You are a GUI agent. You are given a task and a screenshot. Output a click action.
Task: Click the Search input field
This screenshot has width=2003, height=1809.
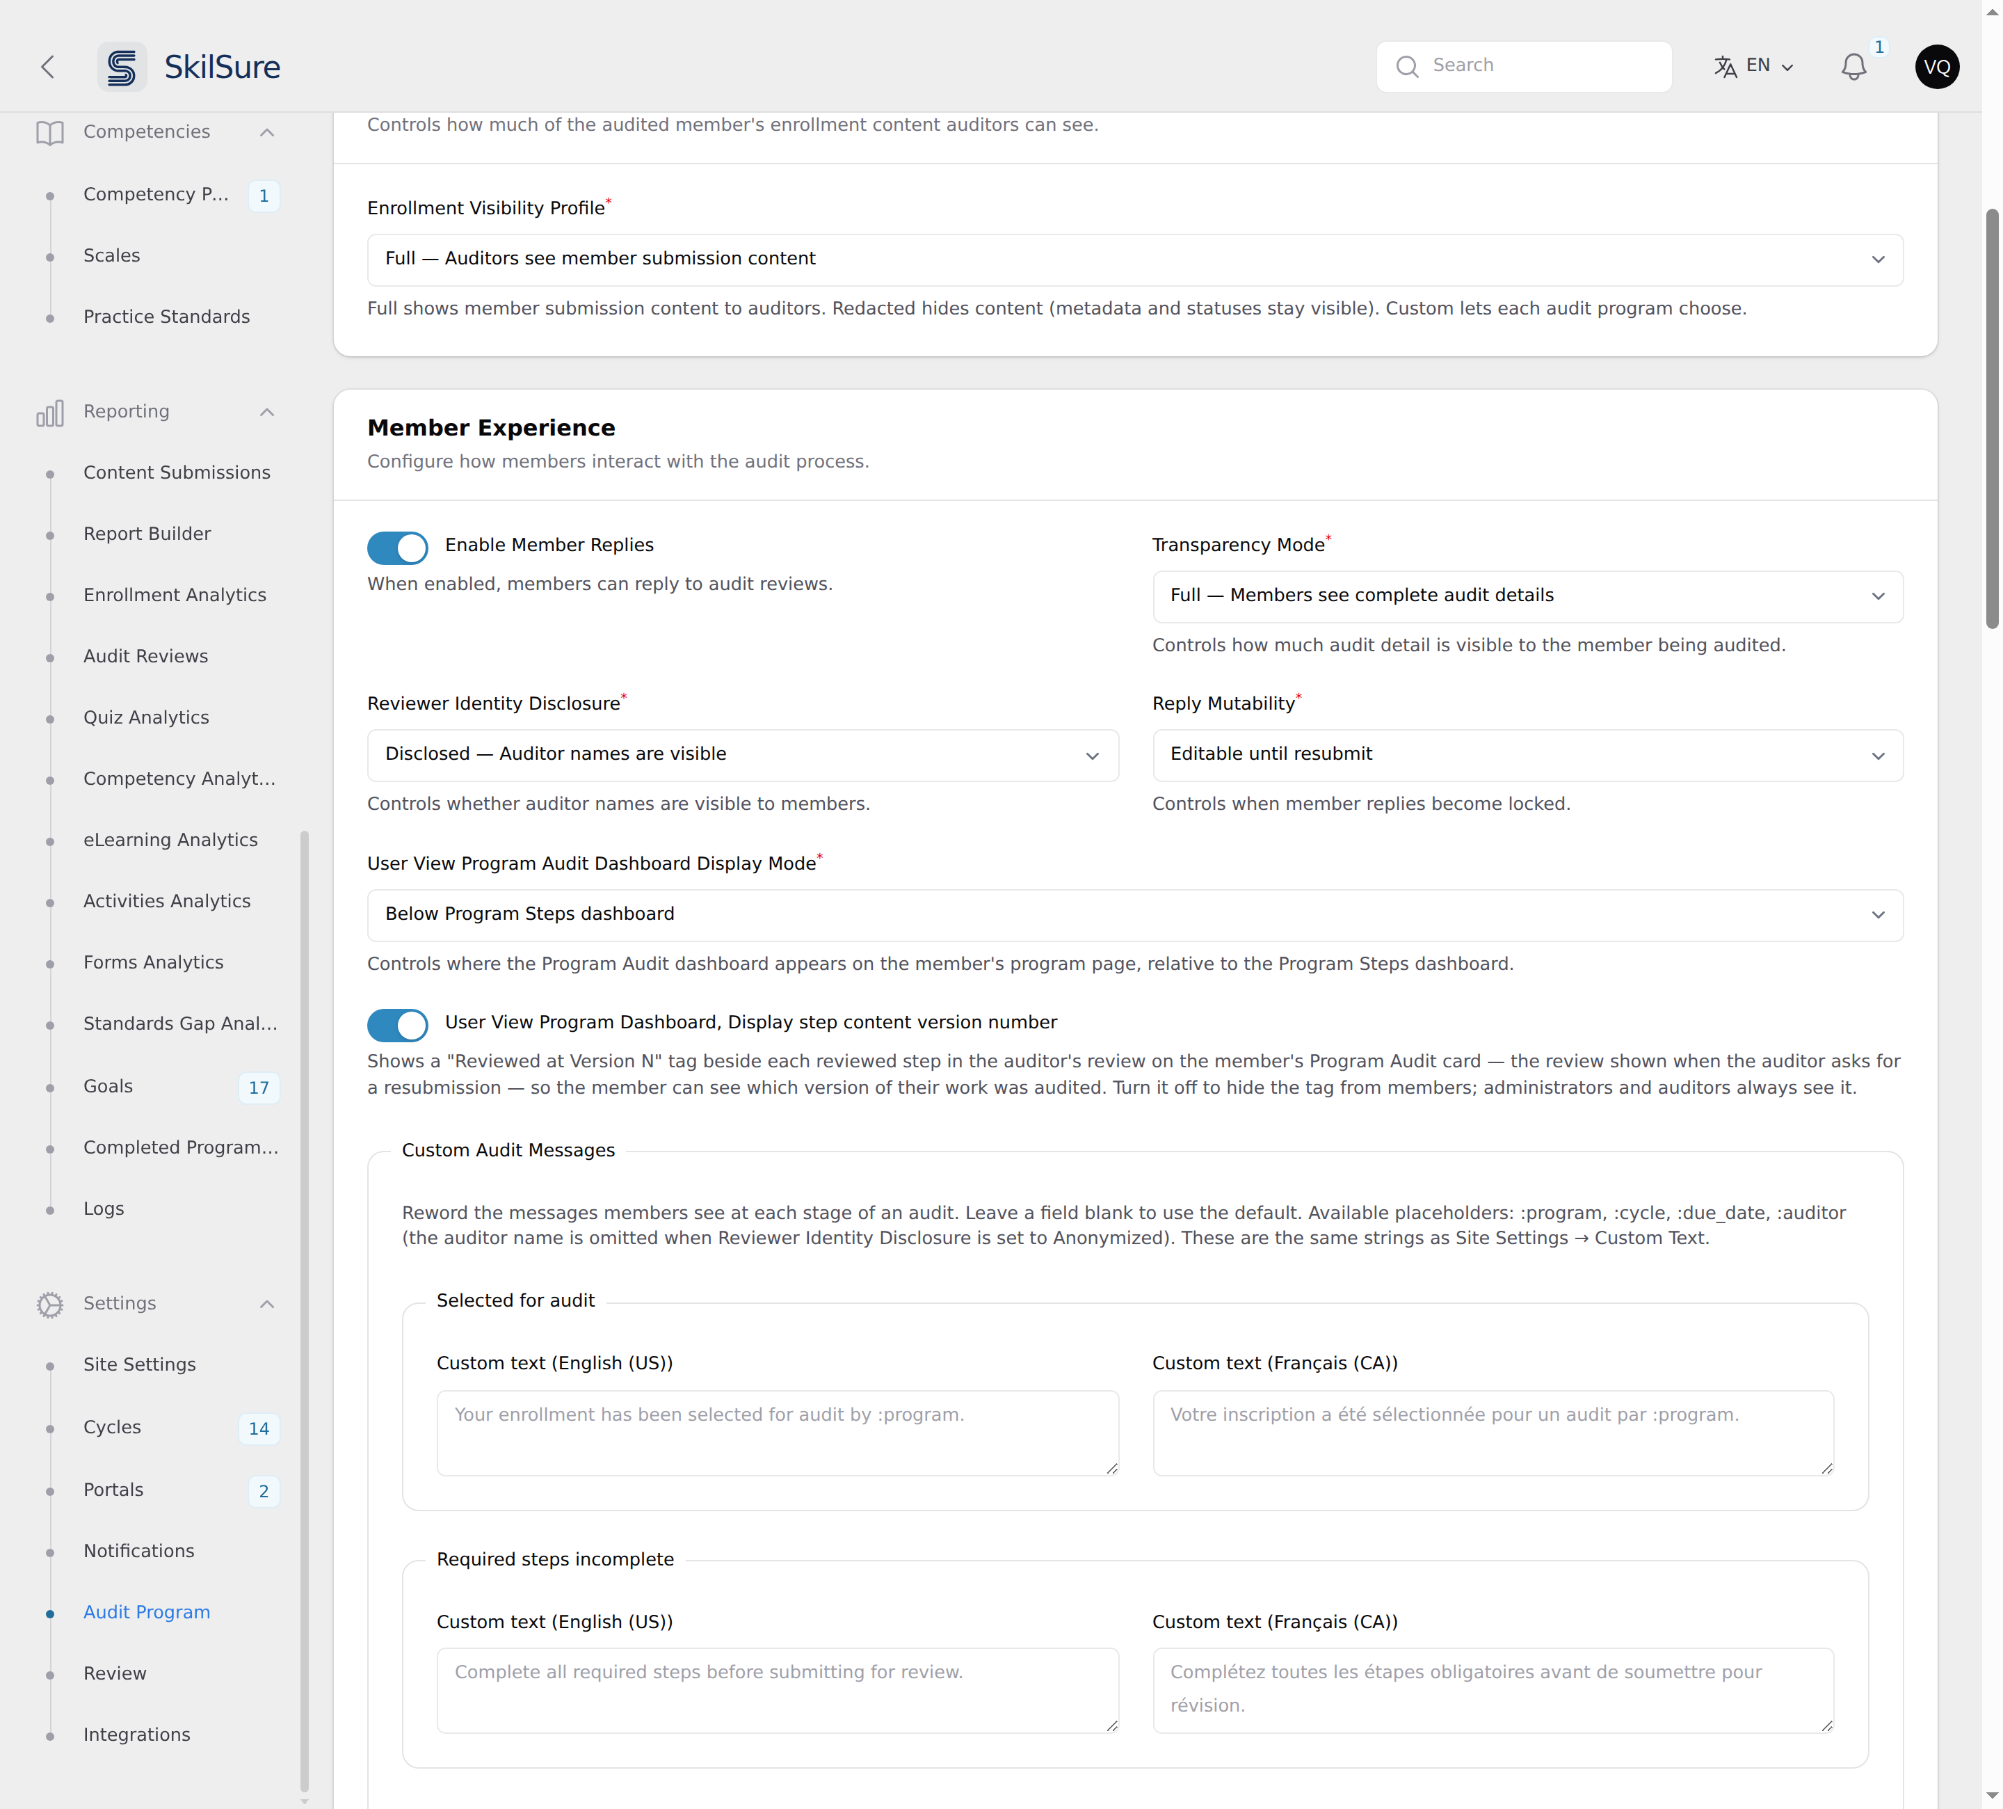[x=1523, y=67]
